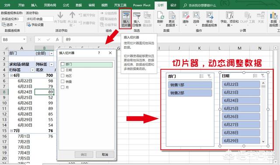This screenshot has width=280, height=165.
Task: Switch to Power Pivot tab
Action: (x=142, y=5)
